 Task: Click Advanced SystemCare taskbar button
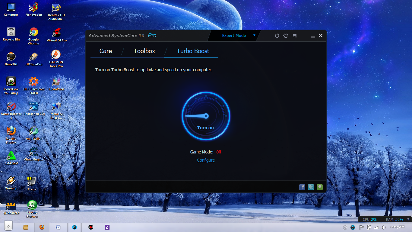[74, 227]
